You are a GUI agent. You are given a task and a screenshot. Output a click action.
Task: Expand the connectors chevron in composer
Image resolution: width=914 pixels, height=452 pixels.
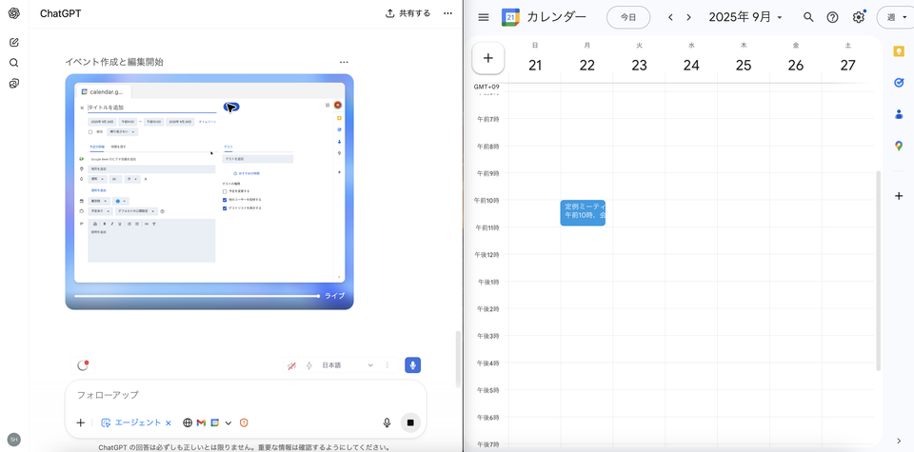228,423
